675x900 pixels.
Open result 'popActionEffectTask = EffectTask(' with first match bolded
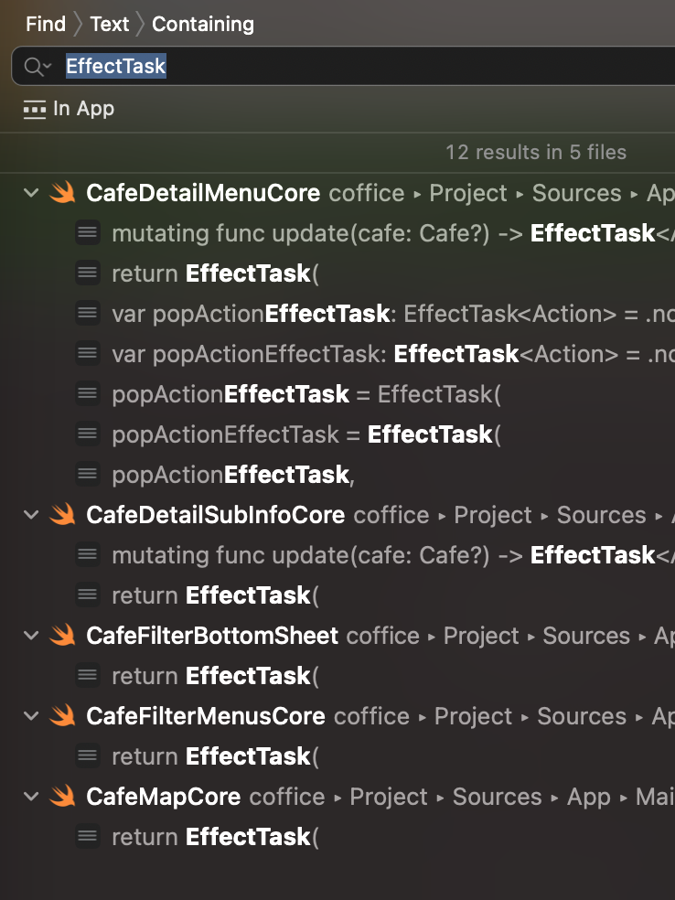click(x=306, y=394)
